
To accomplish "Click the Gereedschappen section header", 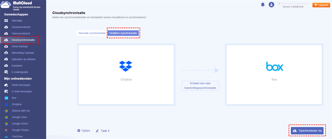I will click(x=16, y=14).
